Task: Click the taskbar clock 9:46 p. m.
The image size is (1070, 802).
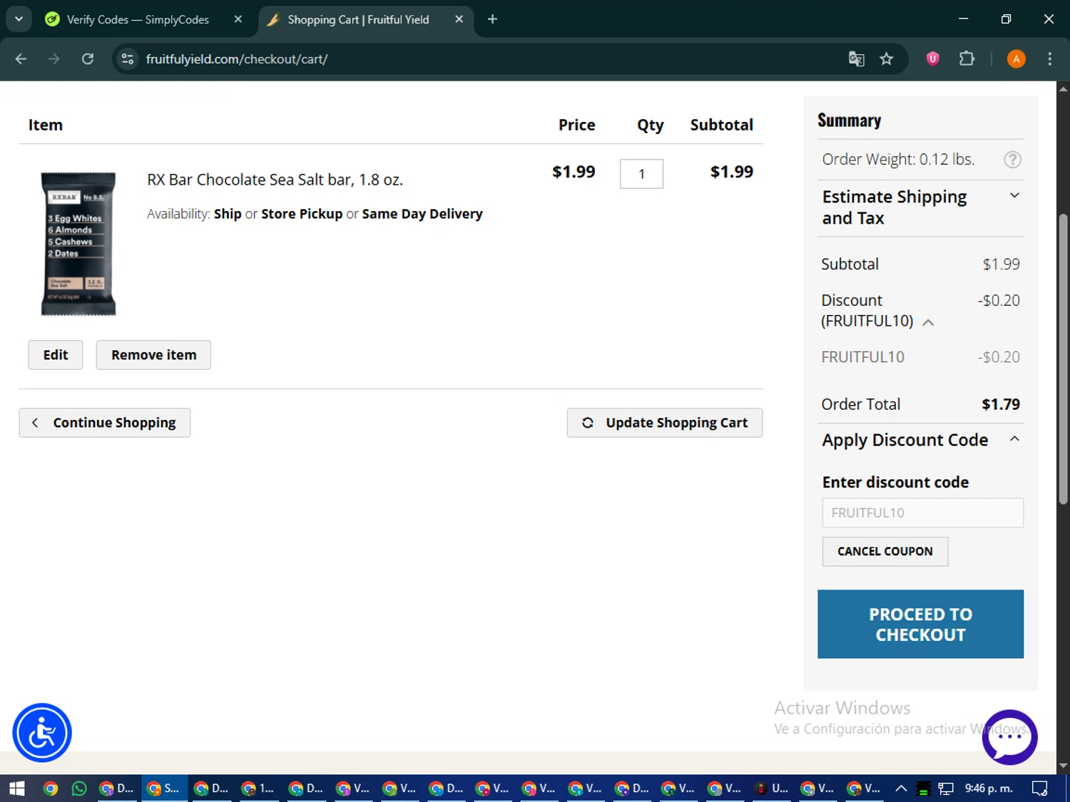Action: click(989, 788)
